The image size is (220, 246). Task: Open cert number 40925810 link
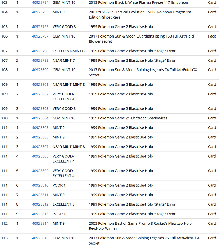[40, 185]
